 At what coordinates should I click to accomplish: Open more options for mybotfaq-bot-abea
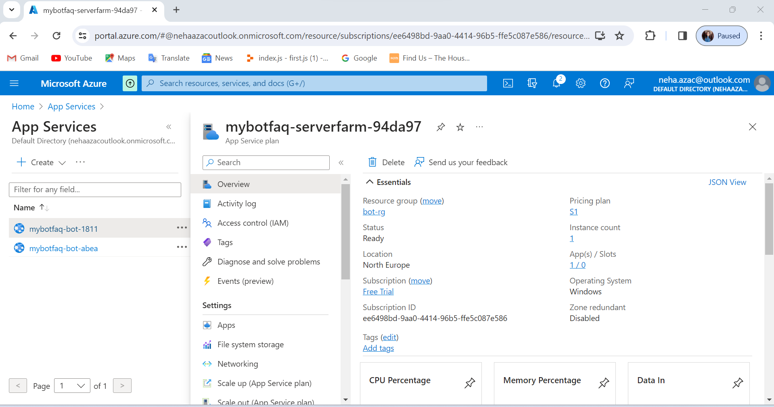pos(182,247)
